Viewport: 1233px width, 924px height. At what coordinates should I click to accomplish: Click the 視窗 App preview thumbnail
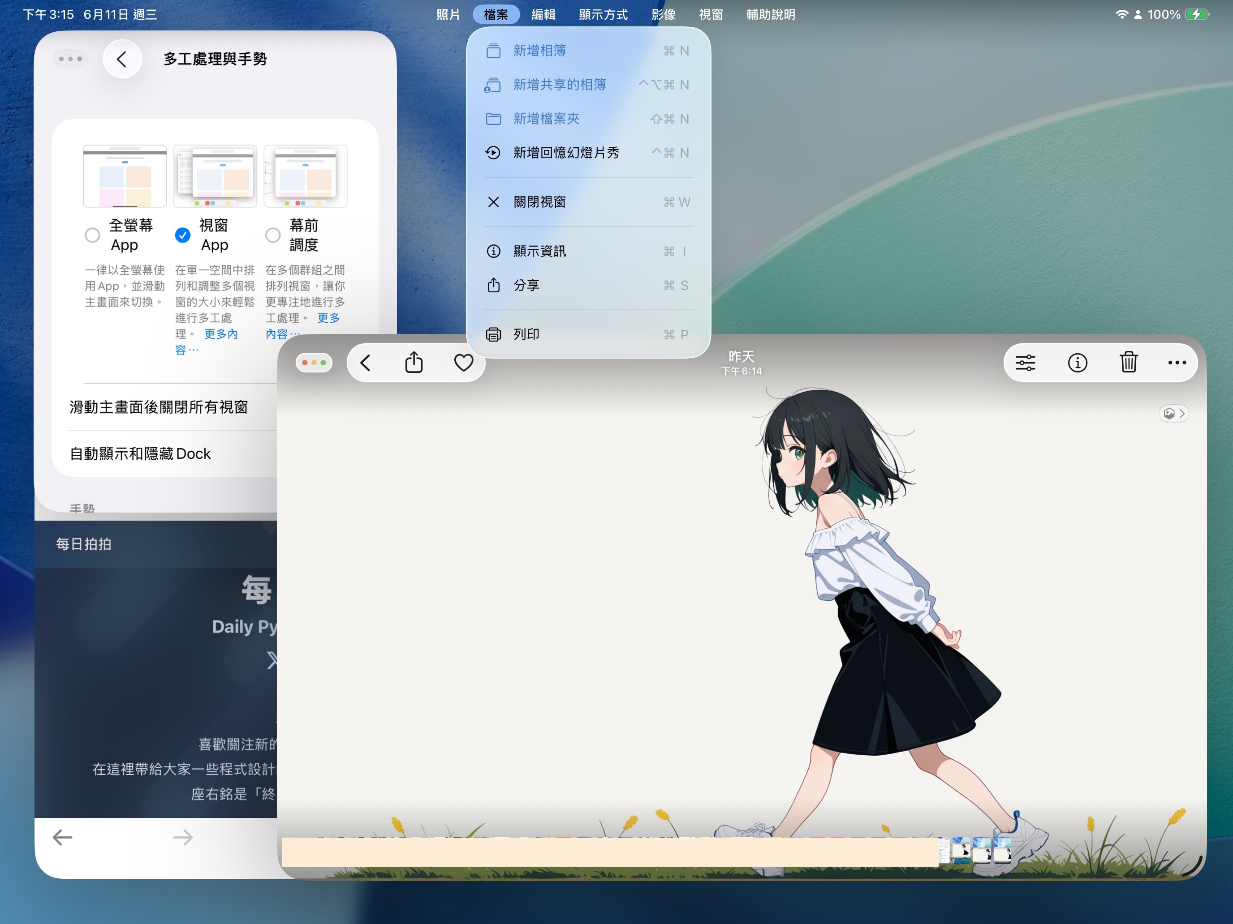coord(215,176)
